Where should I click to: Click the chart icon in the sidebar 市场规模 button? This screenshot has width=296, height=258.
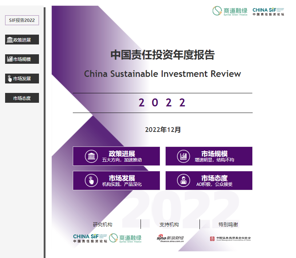coord(9,59)
